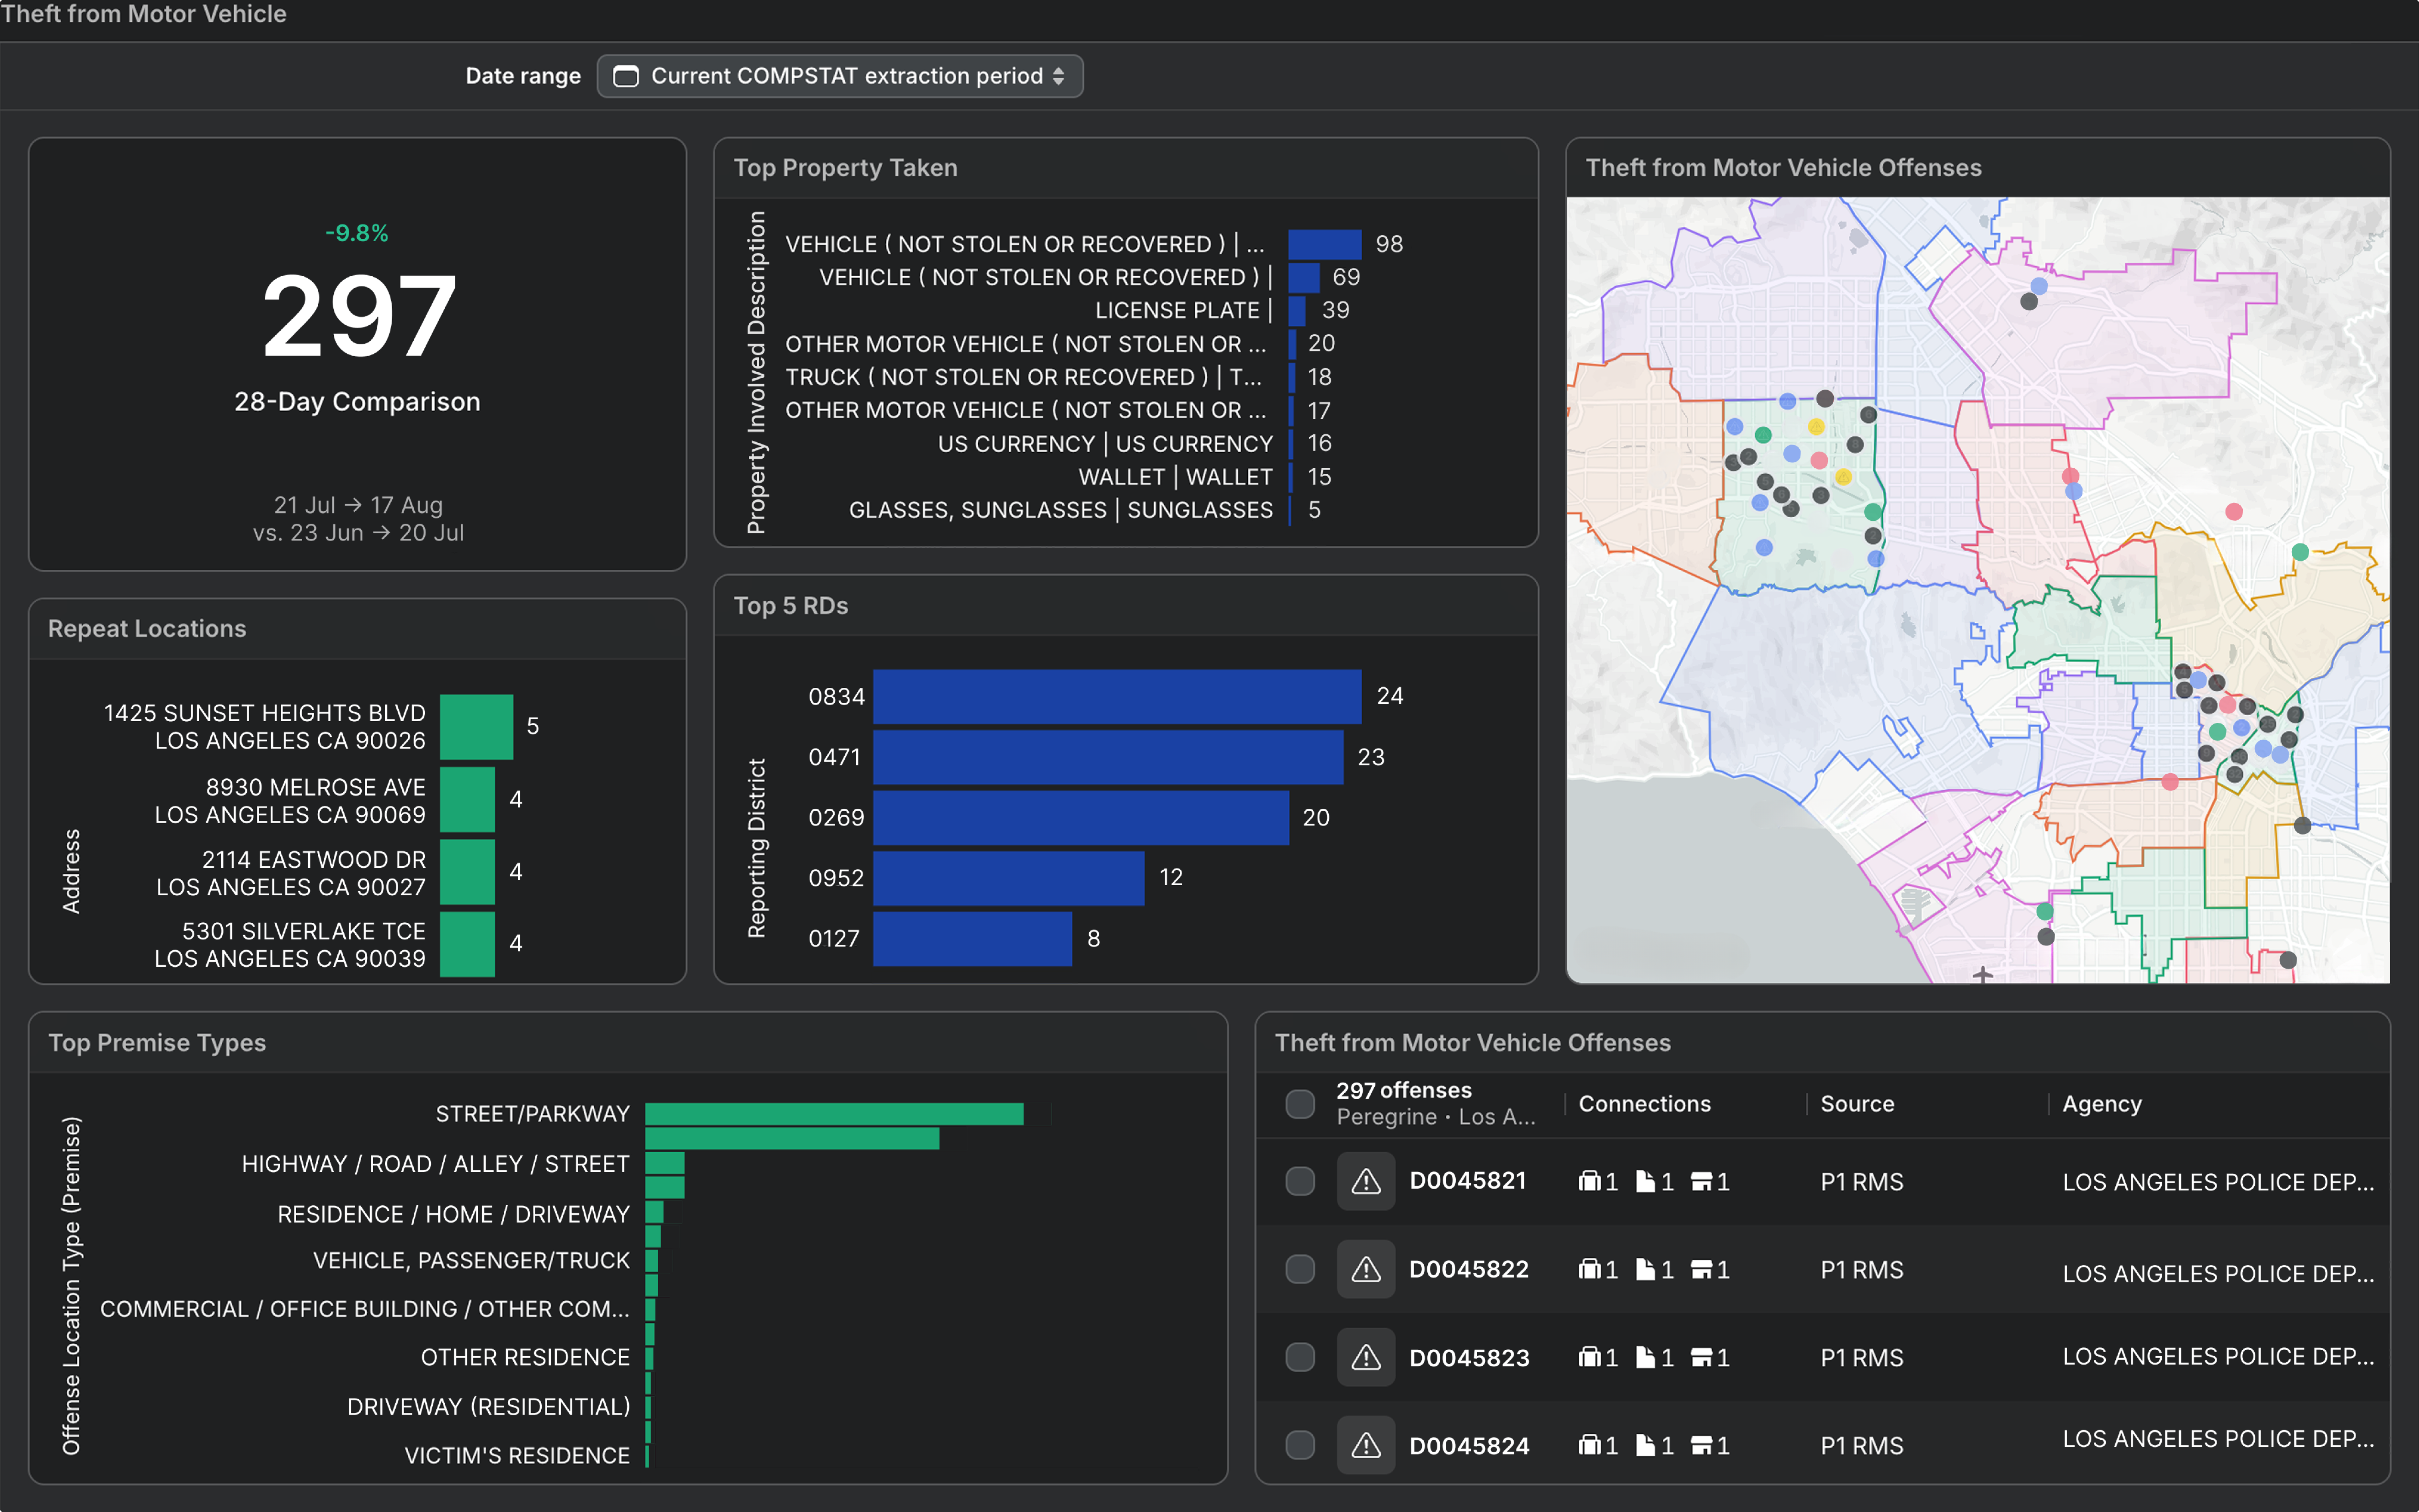The width and height of the screenshot is (2419, 1512).
Task: Click calendar icon in date range selector
Action: click(x=626, y=76)
